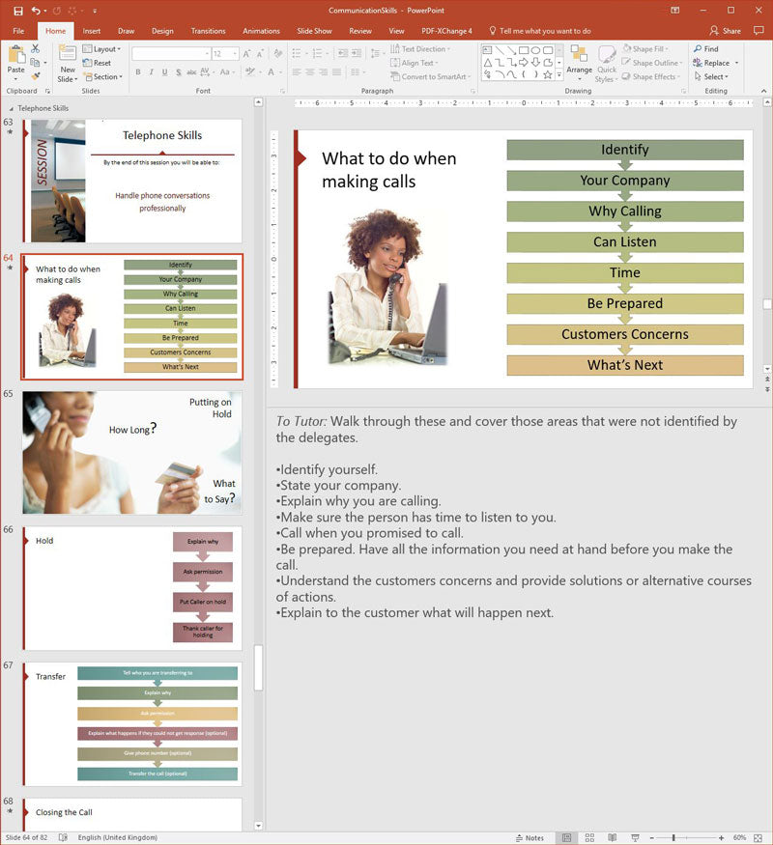Click the zoom slider handle
This screenshot has width=773, height=845.
pyautogui.click(x=673, y=837)
